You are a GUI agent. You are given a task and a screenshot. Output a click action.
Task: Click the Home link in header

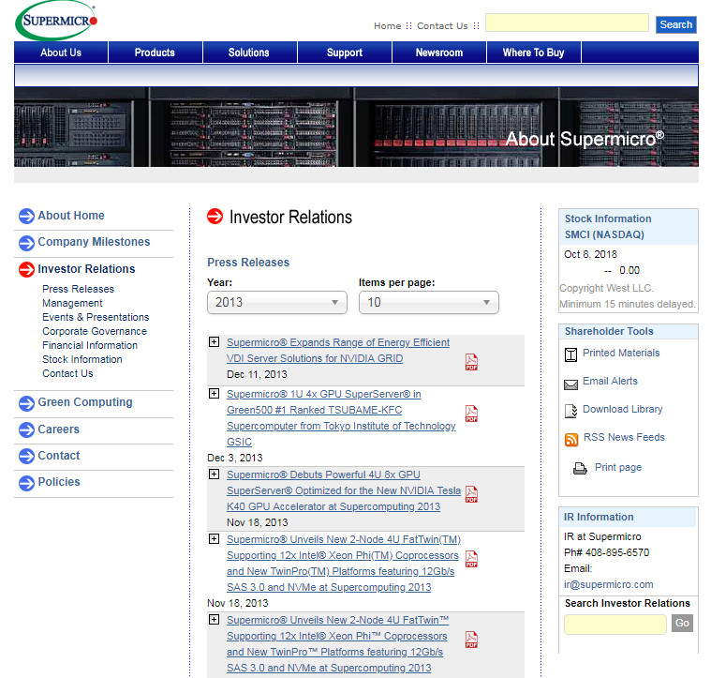click(387, 26)
